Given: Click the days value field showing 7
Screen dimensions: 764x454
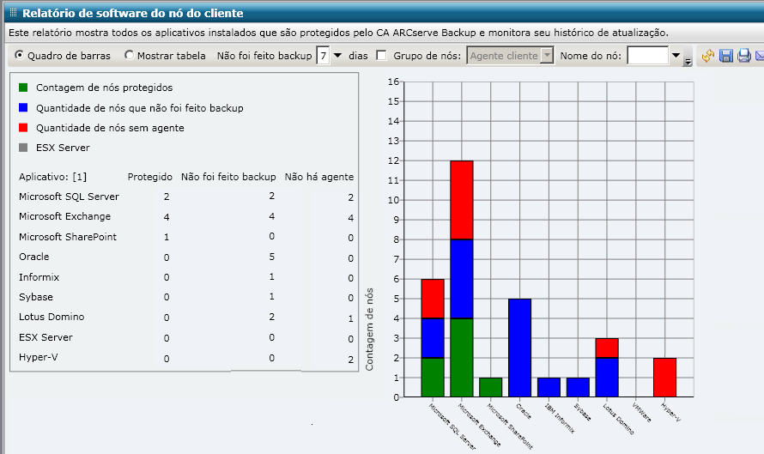Looking at the screenshot, I should coord(323,56).
